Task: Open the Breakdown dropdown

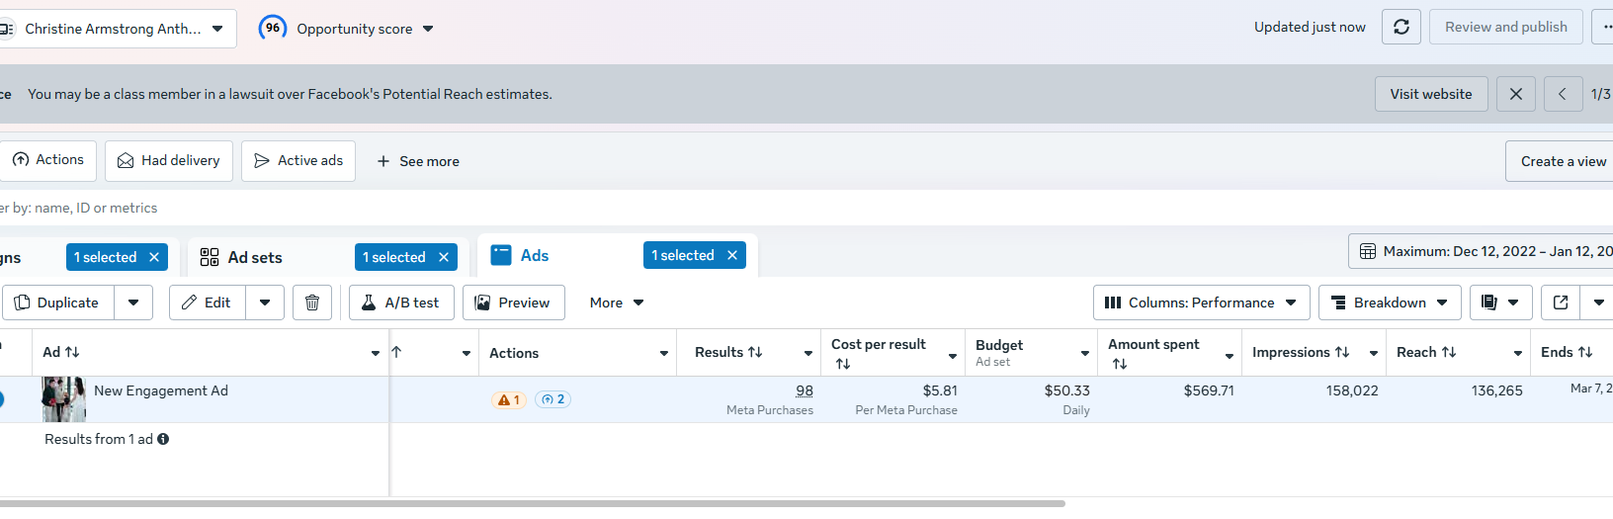Action: [1390, 303]
